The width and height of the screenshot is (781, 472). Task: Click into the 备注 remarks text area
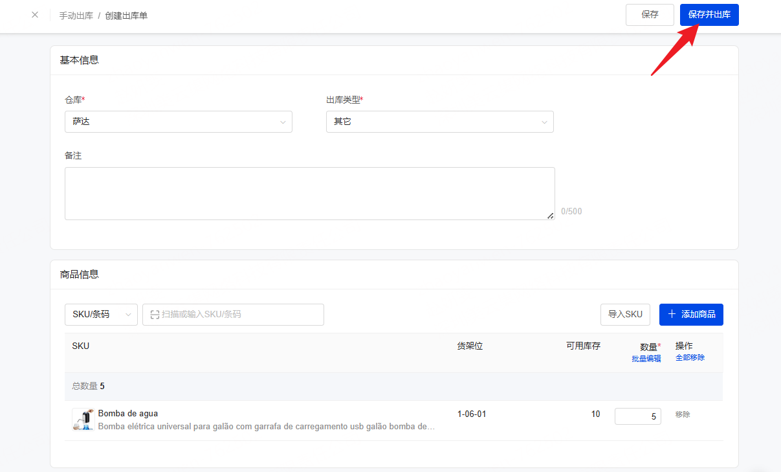[x=309, y=194]
